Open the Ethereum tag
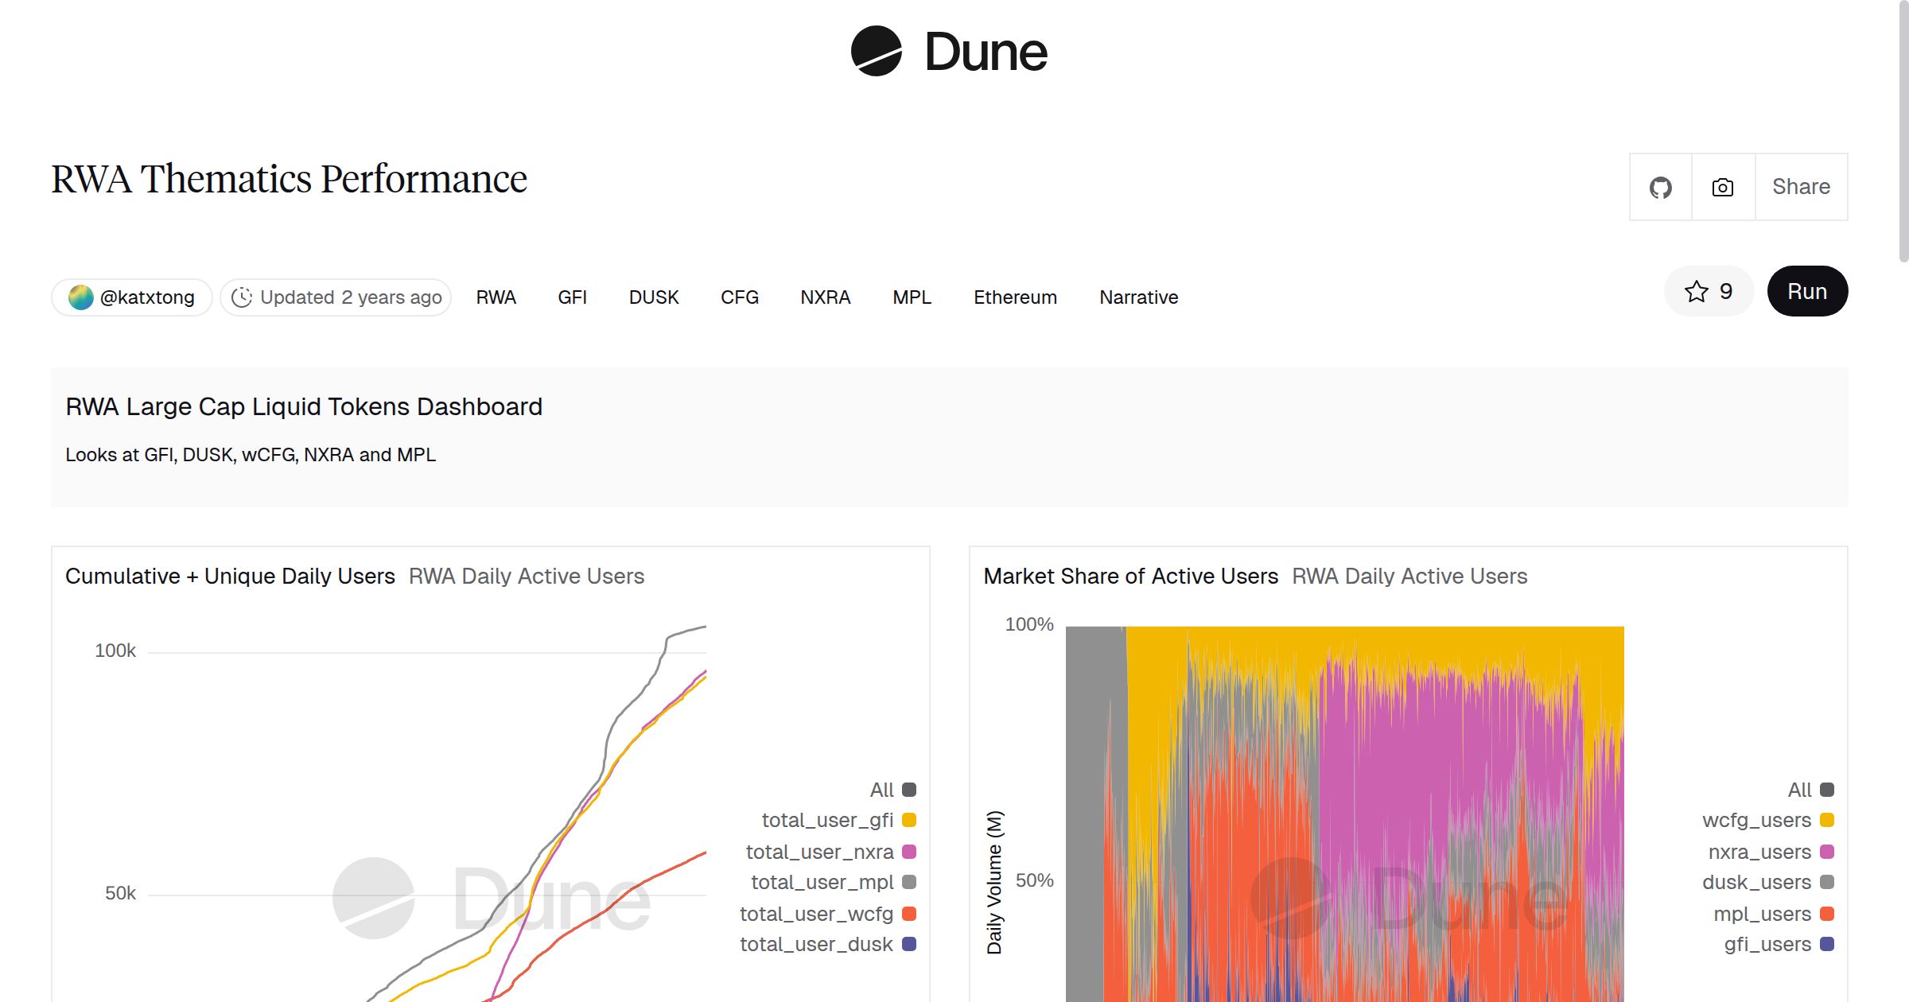1909x1002 pixels. pyautogui.click(x=1015, y=297)
